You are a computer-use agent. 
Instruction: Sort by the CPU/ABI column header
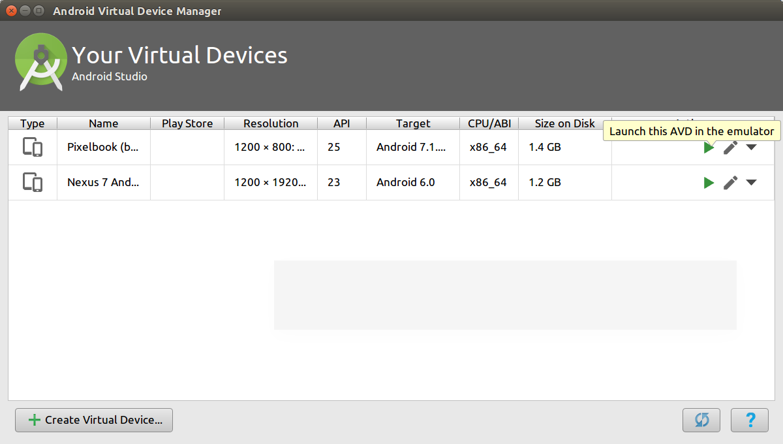click(489, 123)
